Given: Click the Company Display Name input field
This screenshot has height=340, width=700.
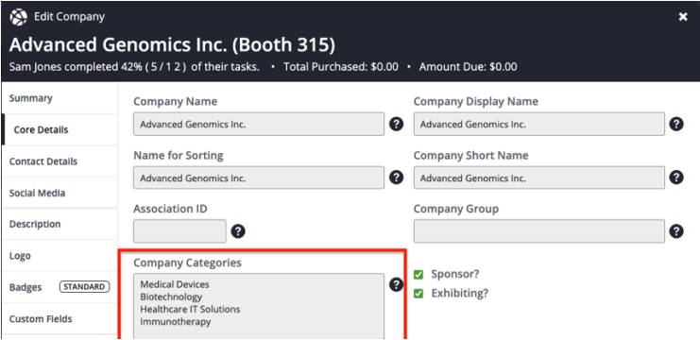Looking at the screenshot, I should pos(538,124).
